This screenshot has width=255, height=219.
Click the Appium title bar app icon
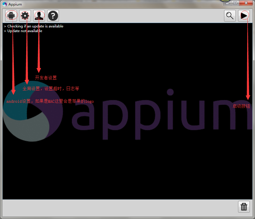(5, 4)
